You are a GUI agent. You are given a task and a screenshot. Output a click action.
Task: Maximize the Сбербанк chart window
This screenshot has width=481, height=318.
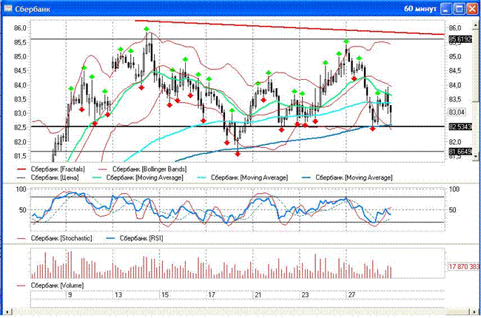point(460,9)
